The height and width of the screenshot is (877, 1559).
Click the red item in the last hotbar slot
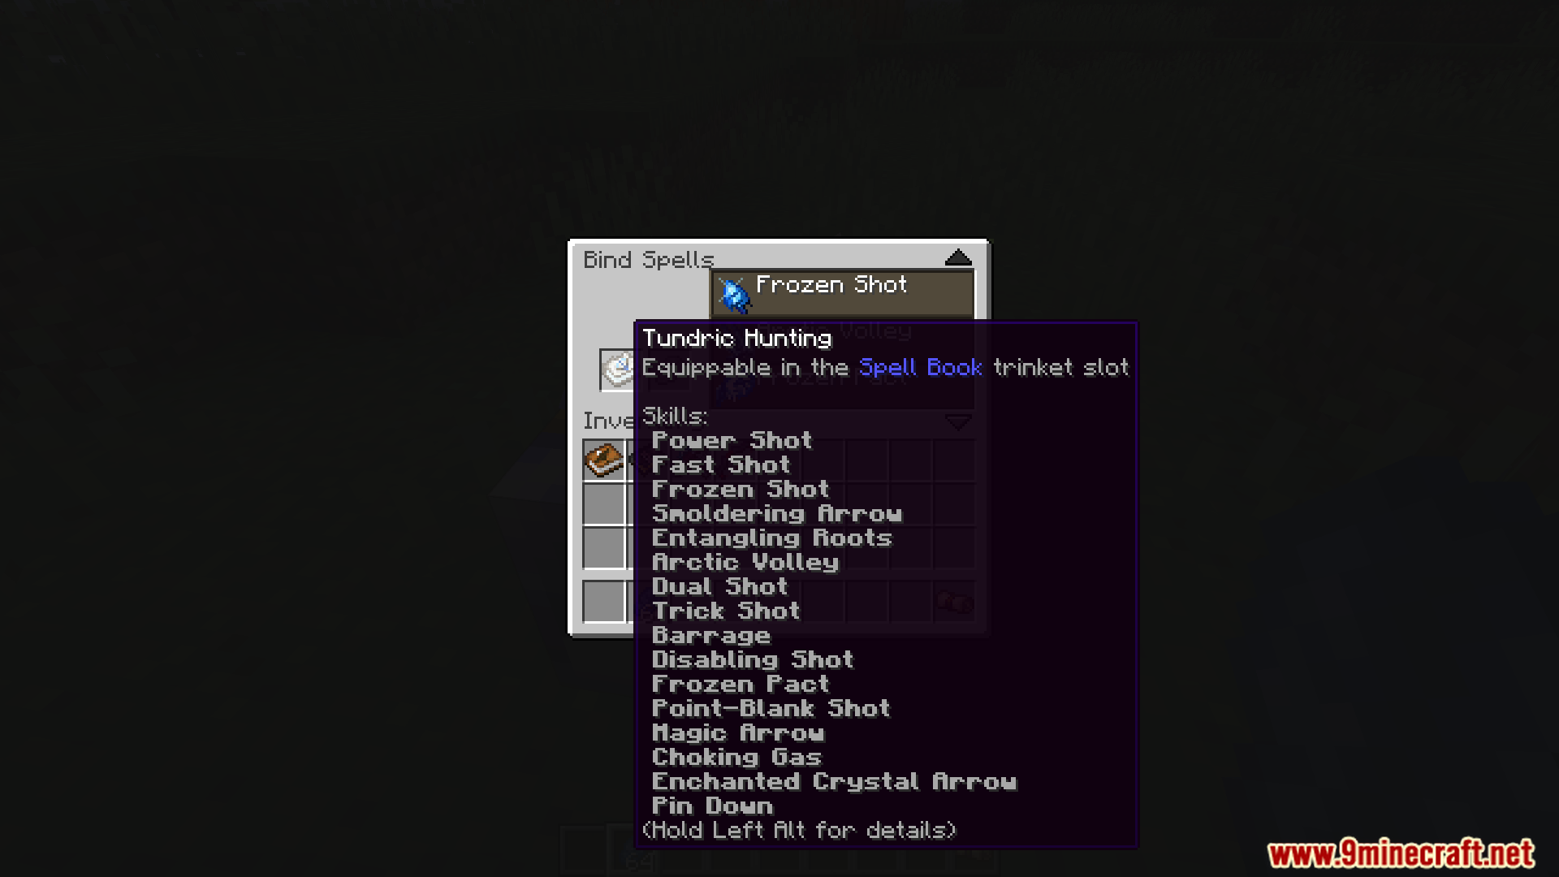point(954,602)
